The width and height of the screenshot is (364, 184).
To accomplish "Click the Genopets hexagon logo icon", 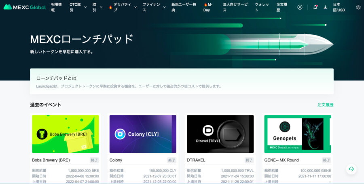I will 285,127.
